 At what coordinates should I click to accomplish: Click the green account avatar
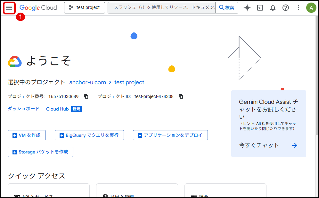coord(311,8)
